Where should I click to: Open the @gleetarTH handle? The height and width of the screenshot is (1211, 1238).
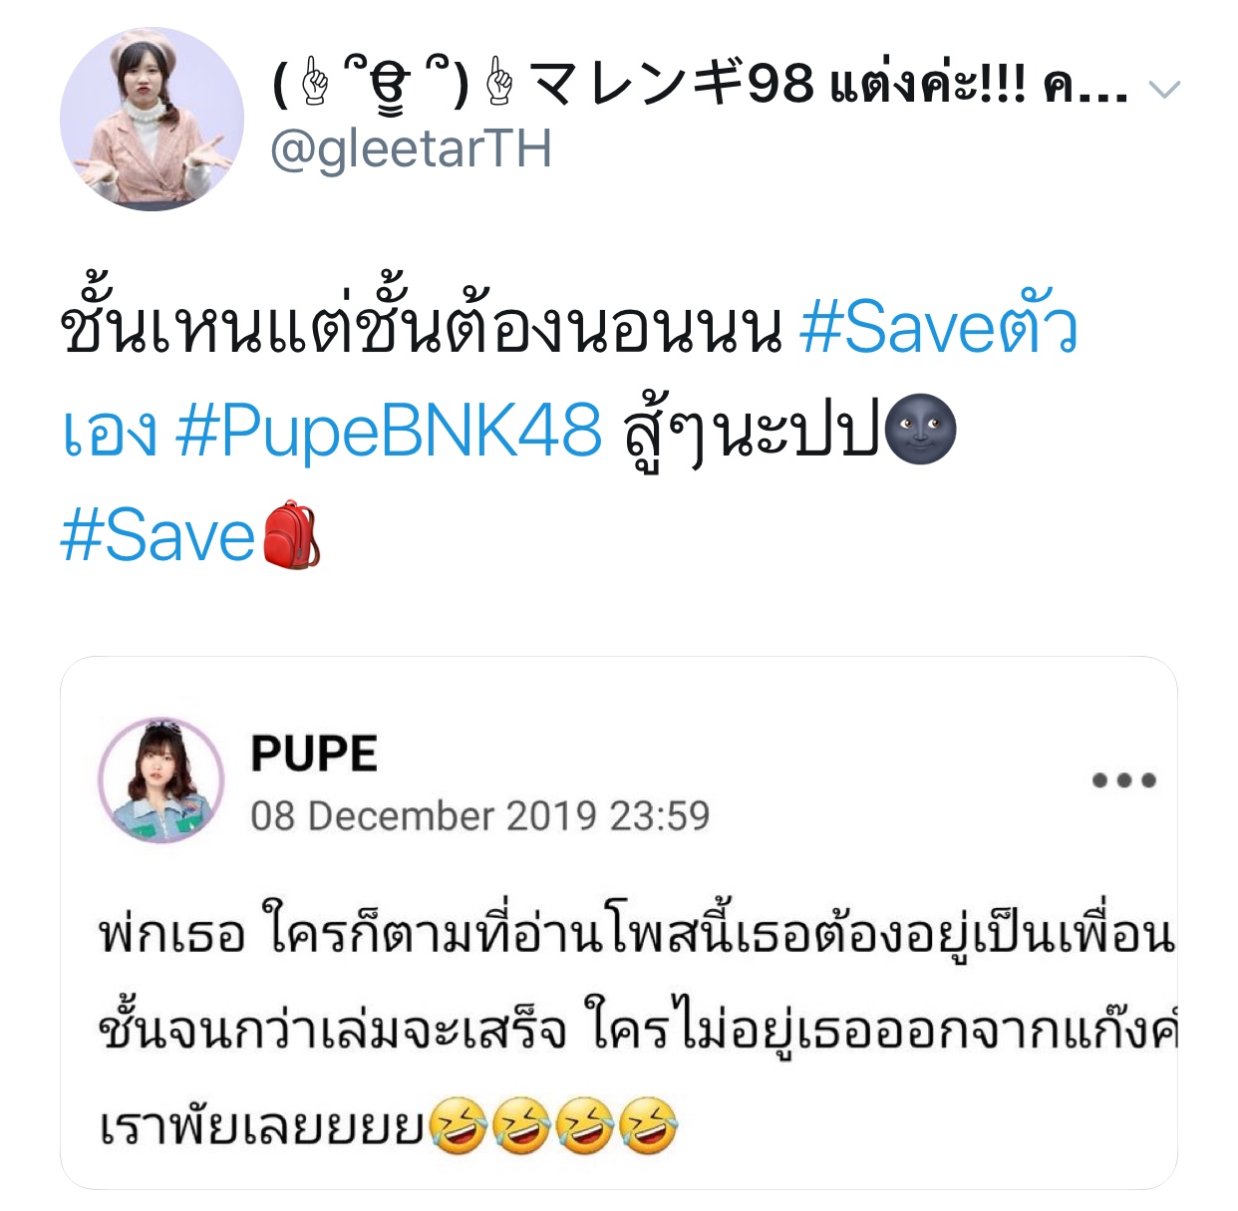[x=411, y=150]
